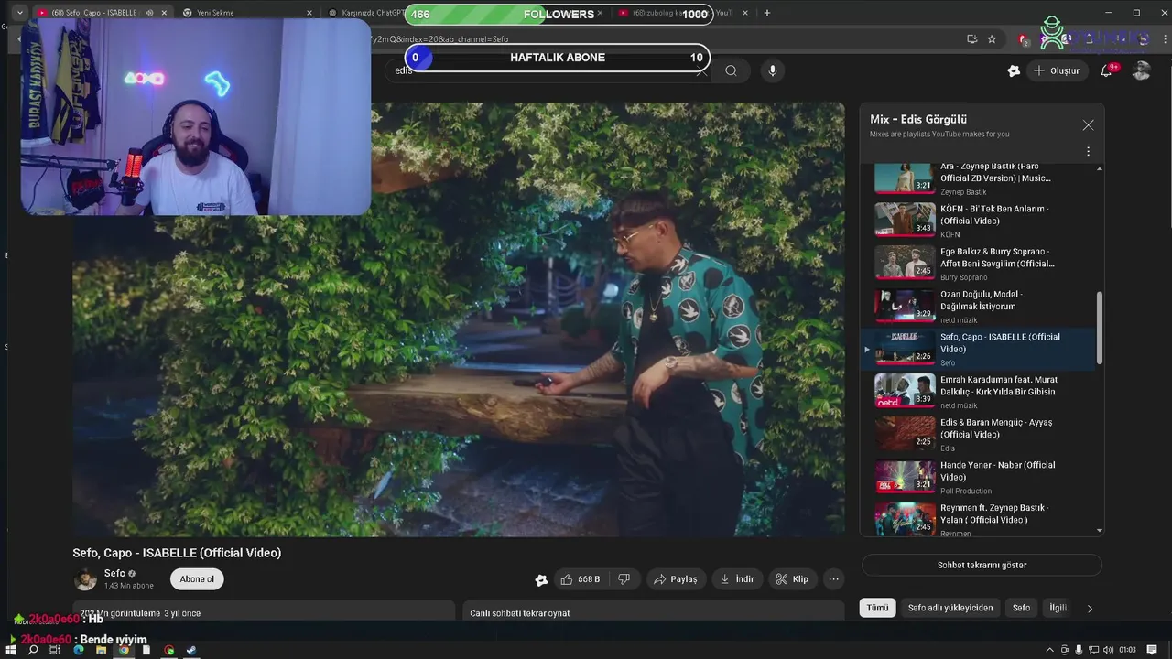Open Task View in taskbar
This screenshot has height=659, width=1172.
55,650
